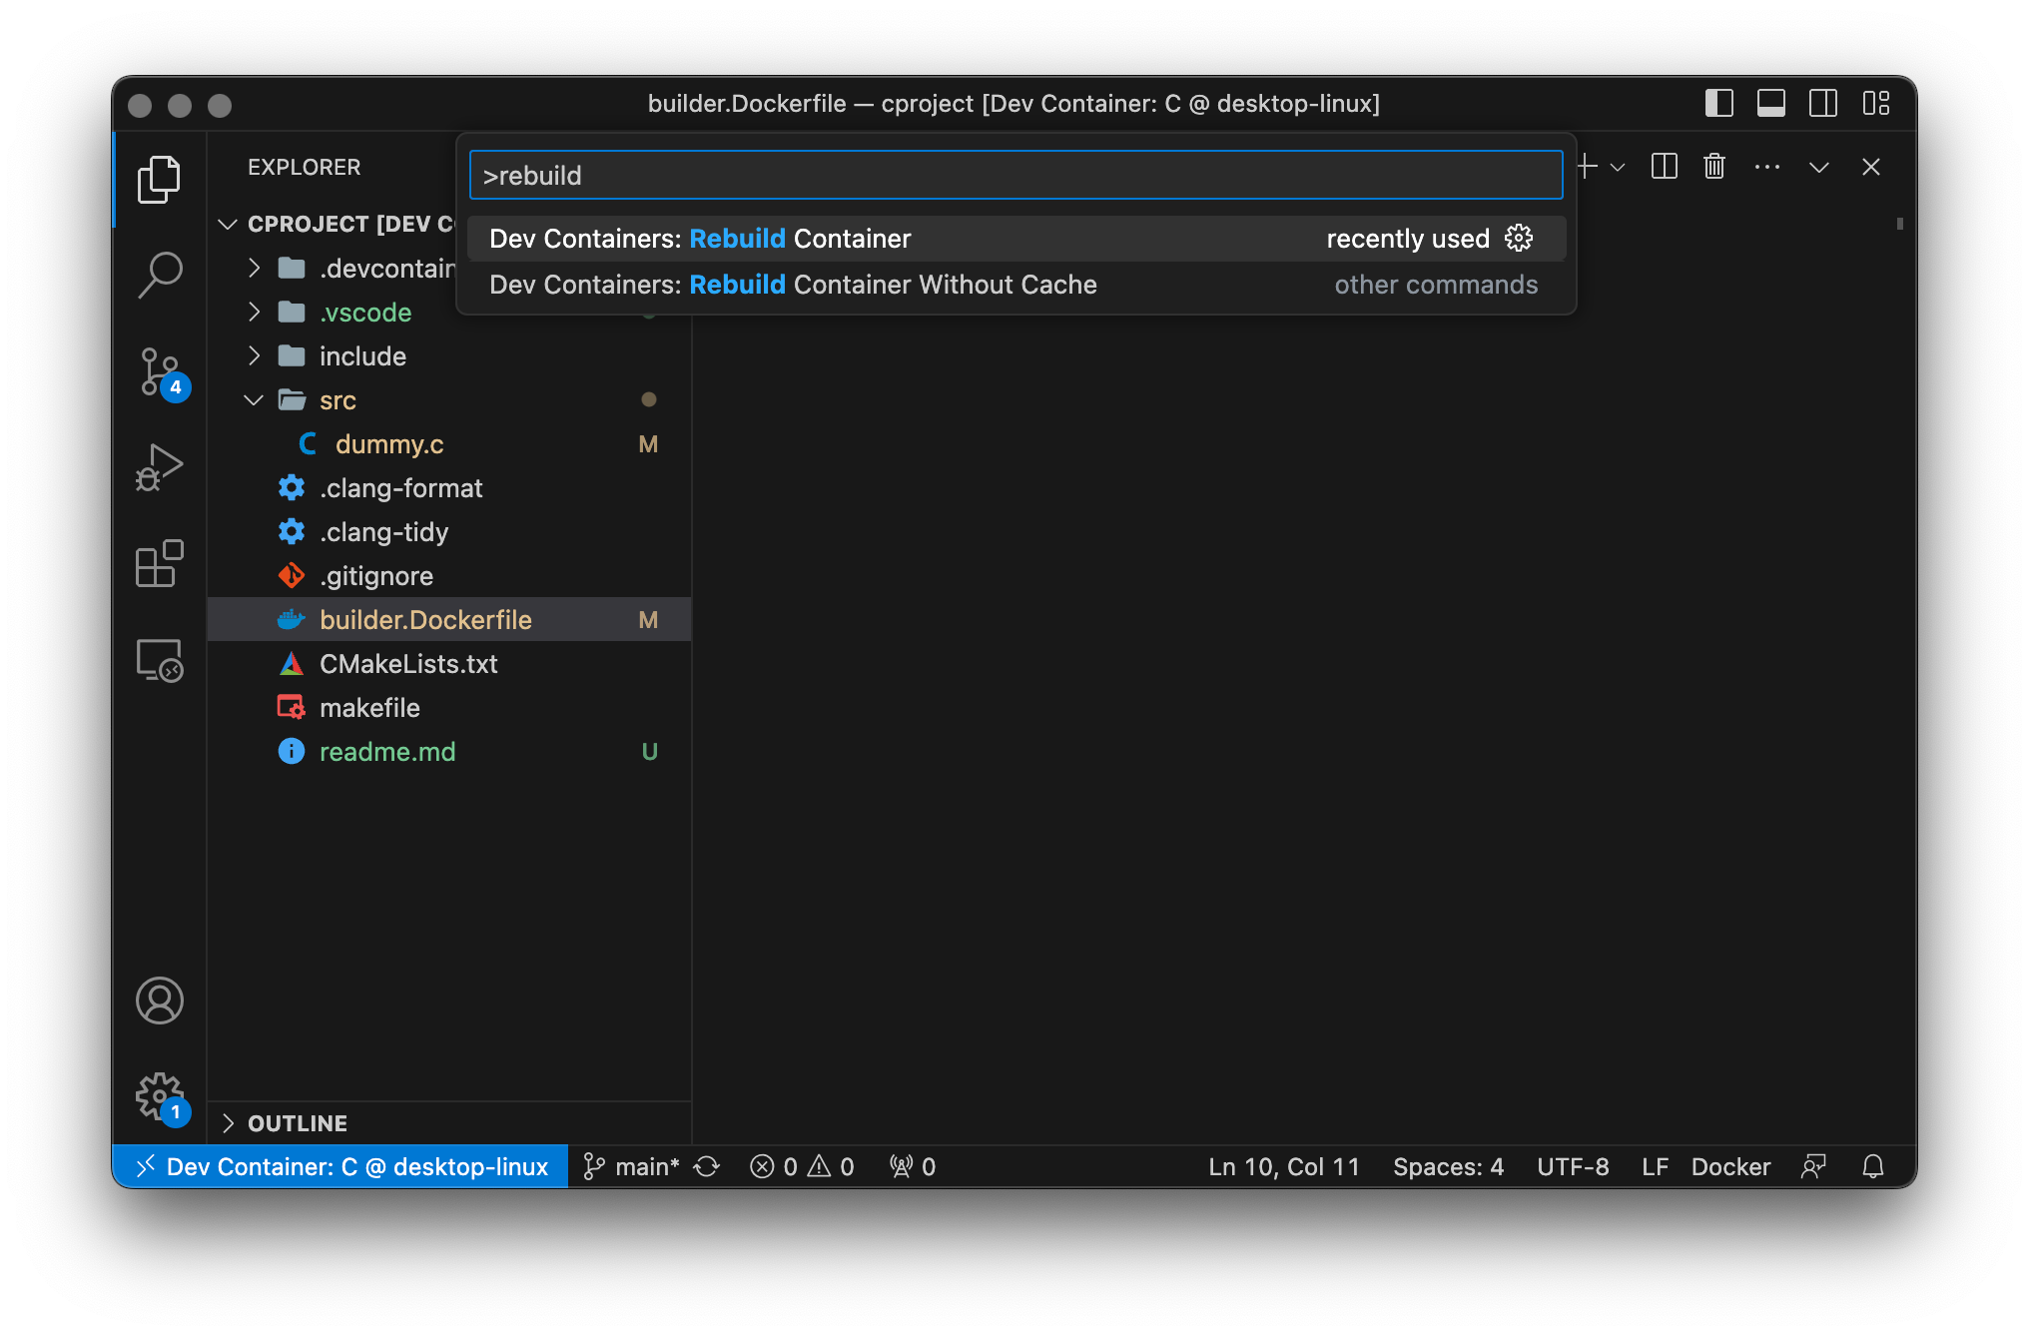This screenshot has width=2029, height=1336.
Task: Click the trash icon to kill terminal
Action: pyautogui.click(x=1714, y=167)
